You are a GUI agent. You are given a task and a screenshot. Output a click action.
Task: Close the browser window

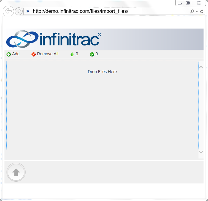pyautogui.click(x=199, y=3)
